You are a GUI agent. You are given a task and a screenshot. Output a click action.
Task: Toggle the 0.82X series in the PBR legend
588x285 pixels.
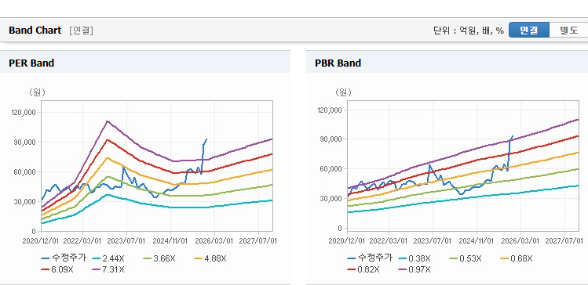(363, 269)
